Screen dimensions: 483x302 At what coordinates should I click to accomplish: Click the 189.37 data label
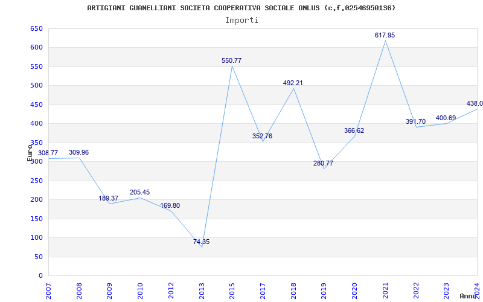click(x=109, y=199)
